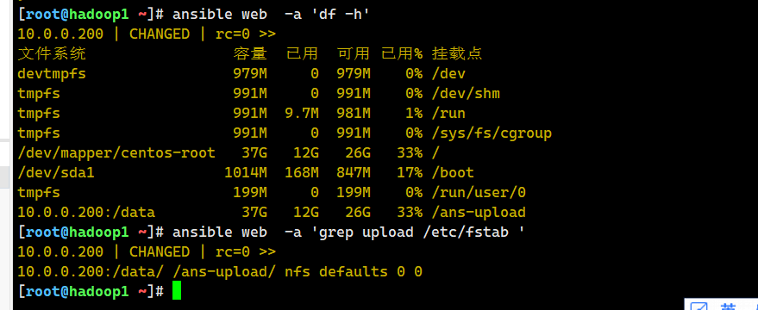The image size is (758, 310).
Task: Click the 容量 column header
Action: click(x=250, y=53)
